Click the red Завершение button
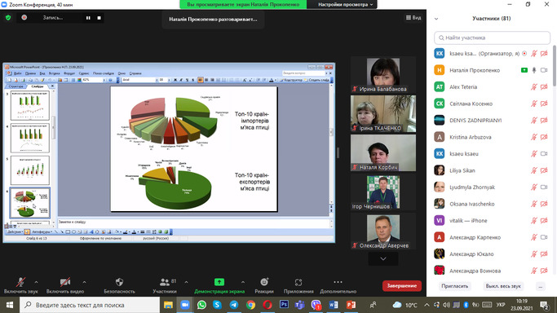This screenshot has height=313, width=557. point(402,285)
